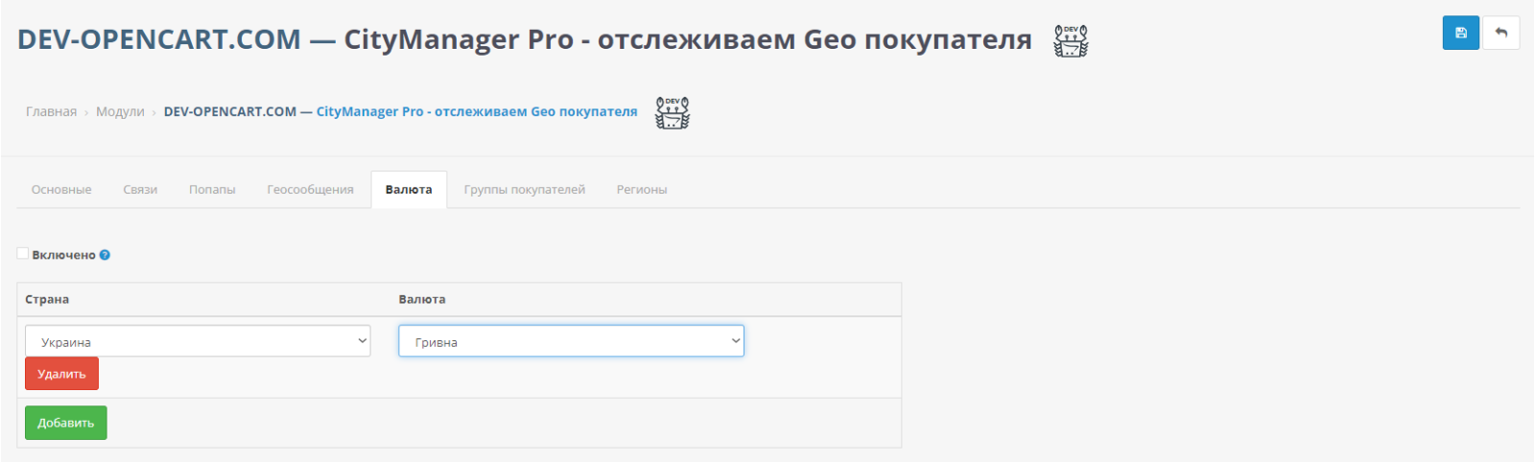Click the Включено label text
Viewport: 1535px width, 462px height.
coord(63,255)
